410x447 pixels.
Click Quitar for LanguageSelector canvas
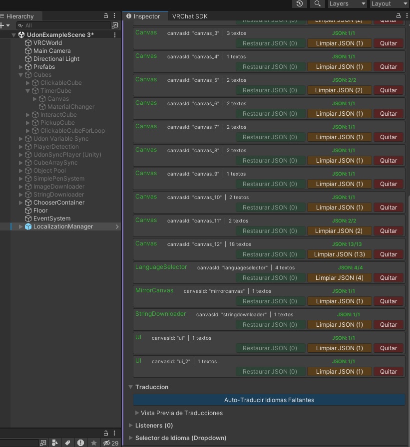[389, 278]
